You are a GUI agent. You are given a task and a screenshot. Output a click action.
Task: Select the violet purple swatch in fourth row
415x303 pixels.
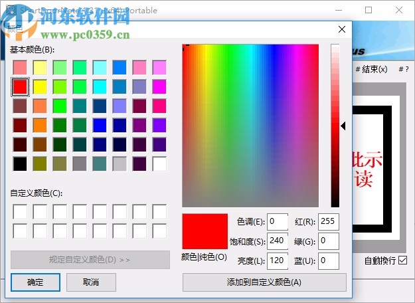pos(159,126)
